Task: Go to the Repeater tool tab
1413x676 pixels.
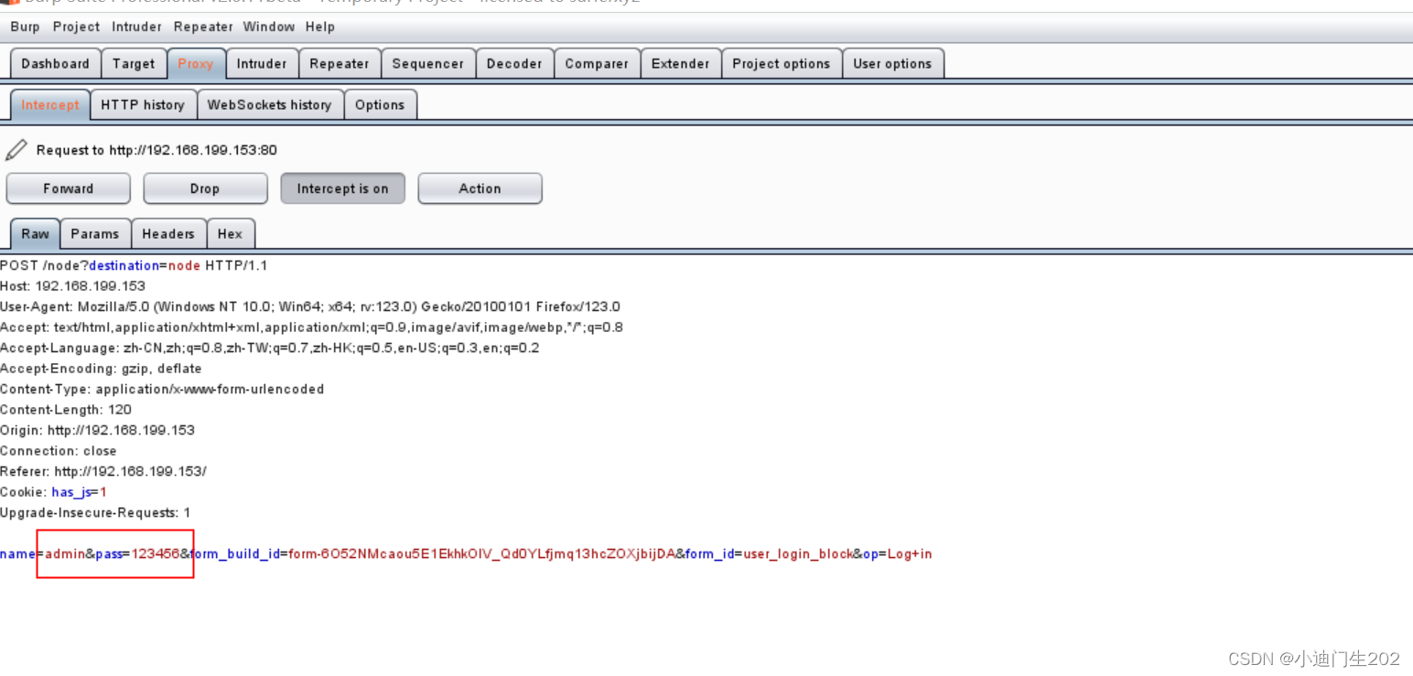Action: click(340, 64)
